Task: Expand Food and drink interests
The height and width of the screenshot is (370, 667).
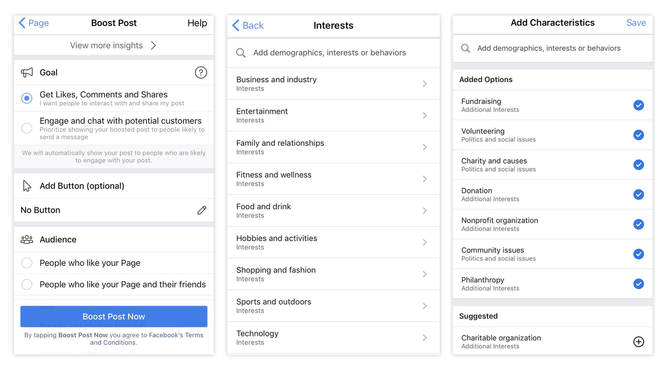Action: tap(333, 210)
